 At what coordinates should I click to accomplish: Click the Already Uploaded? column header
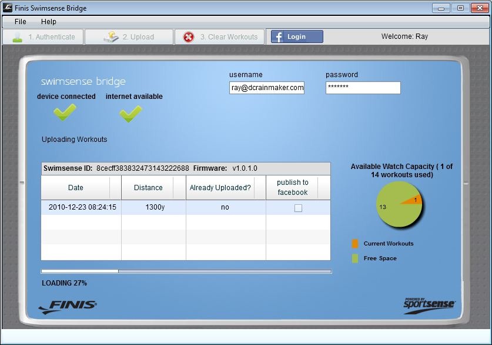(x=226, y=188)
